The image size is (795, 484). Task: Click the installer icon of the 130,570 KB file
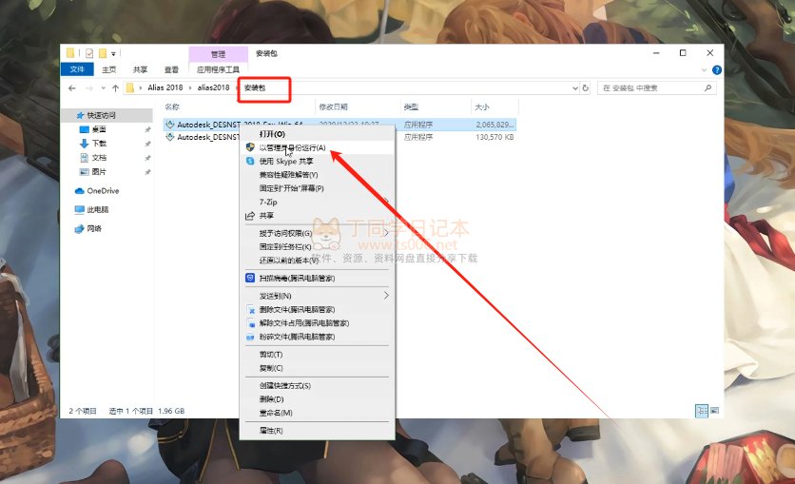click(x=170, y=137)
